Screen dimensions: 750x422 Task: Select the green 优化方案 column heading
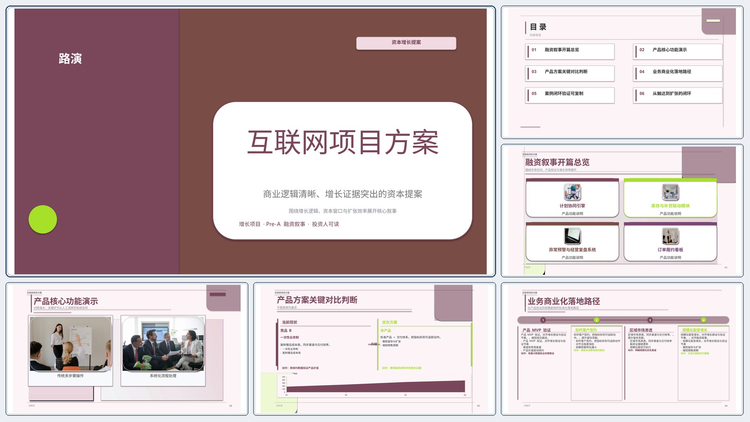[389, 322]
